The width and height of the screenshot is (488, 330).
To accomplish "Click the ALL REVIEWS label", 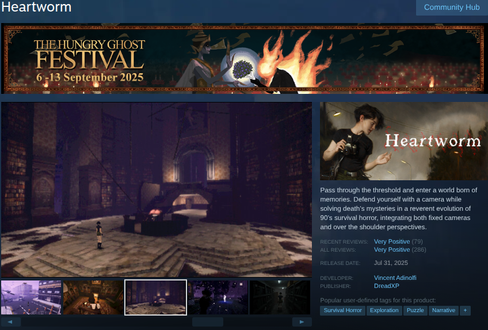I will click(x=338, y=250).
